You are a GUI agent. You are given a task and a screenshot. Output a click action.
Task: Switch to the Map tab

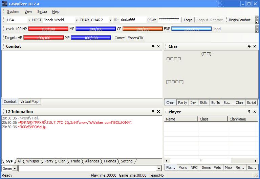tap(228, 167)
